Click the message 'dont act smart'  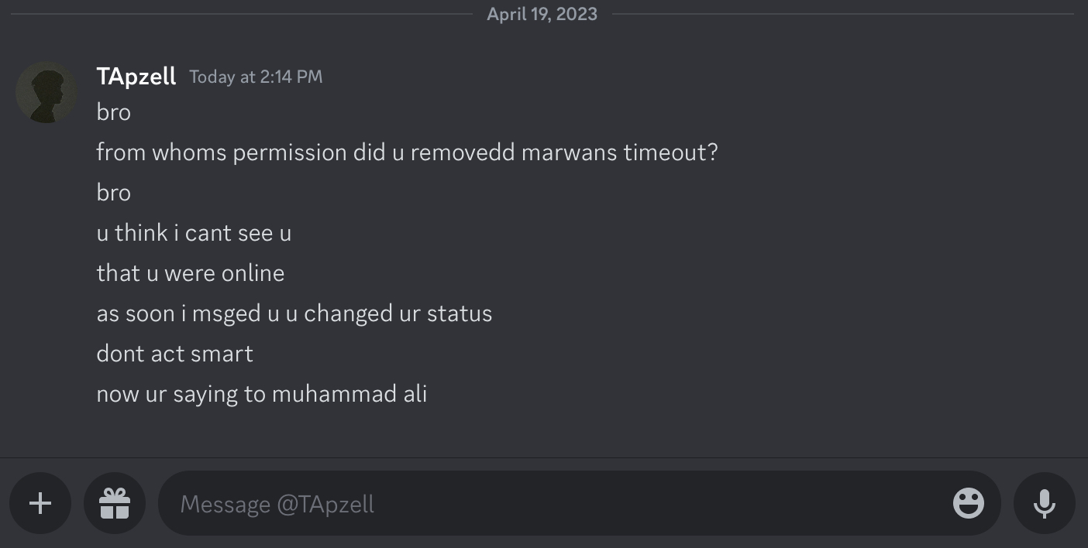pos(174,353)
